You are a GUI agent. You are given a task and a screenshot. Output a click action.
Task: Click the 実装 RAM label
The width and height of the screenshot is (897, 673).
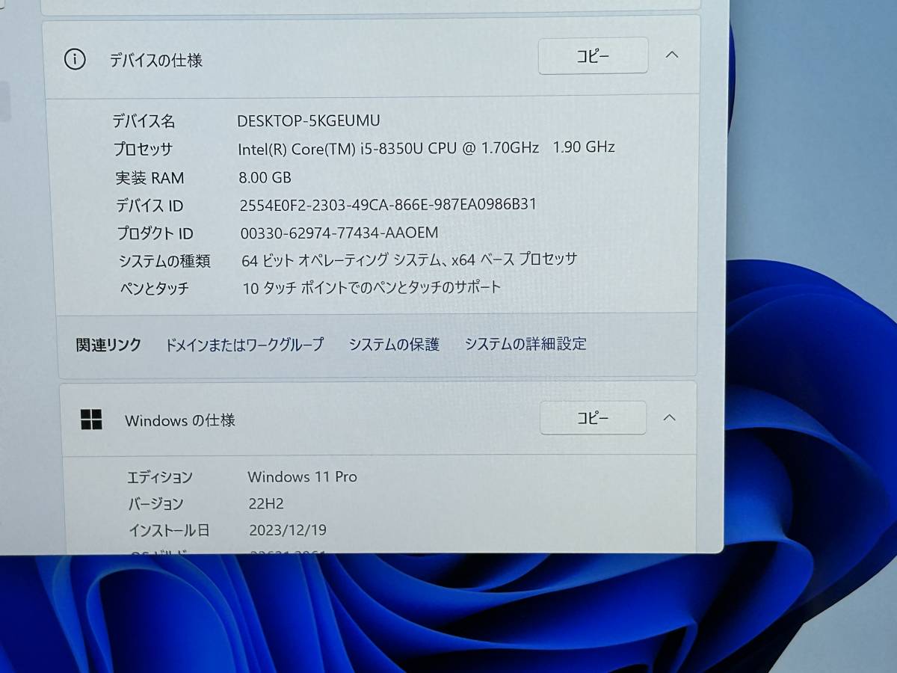coord(149,178)
